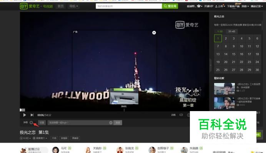
Task: Click the 极光之恋 title in the right sidebar
Action: [219, 17]
